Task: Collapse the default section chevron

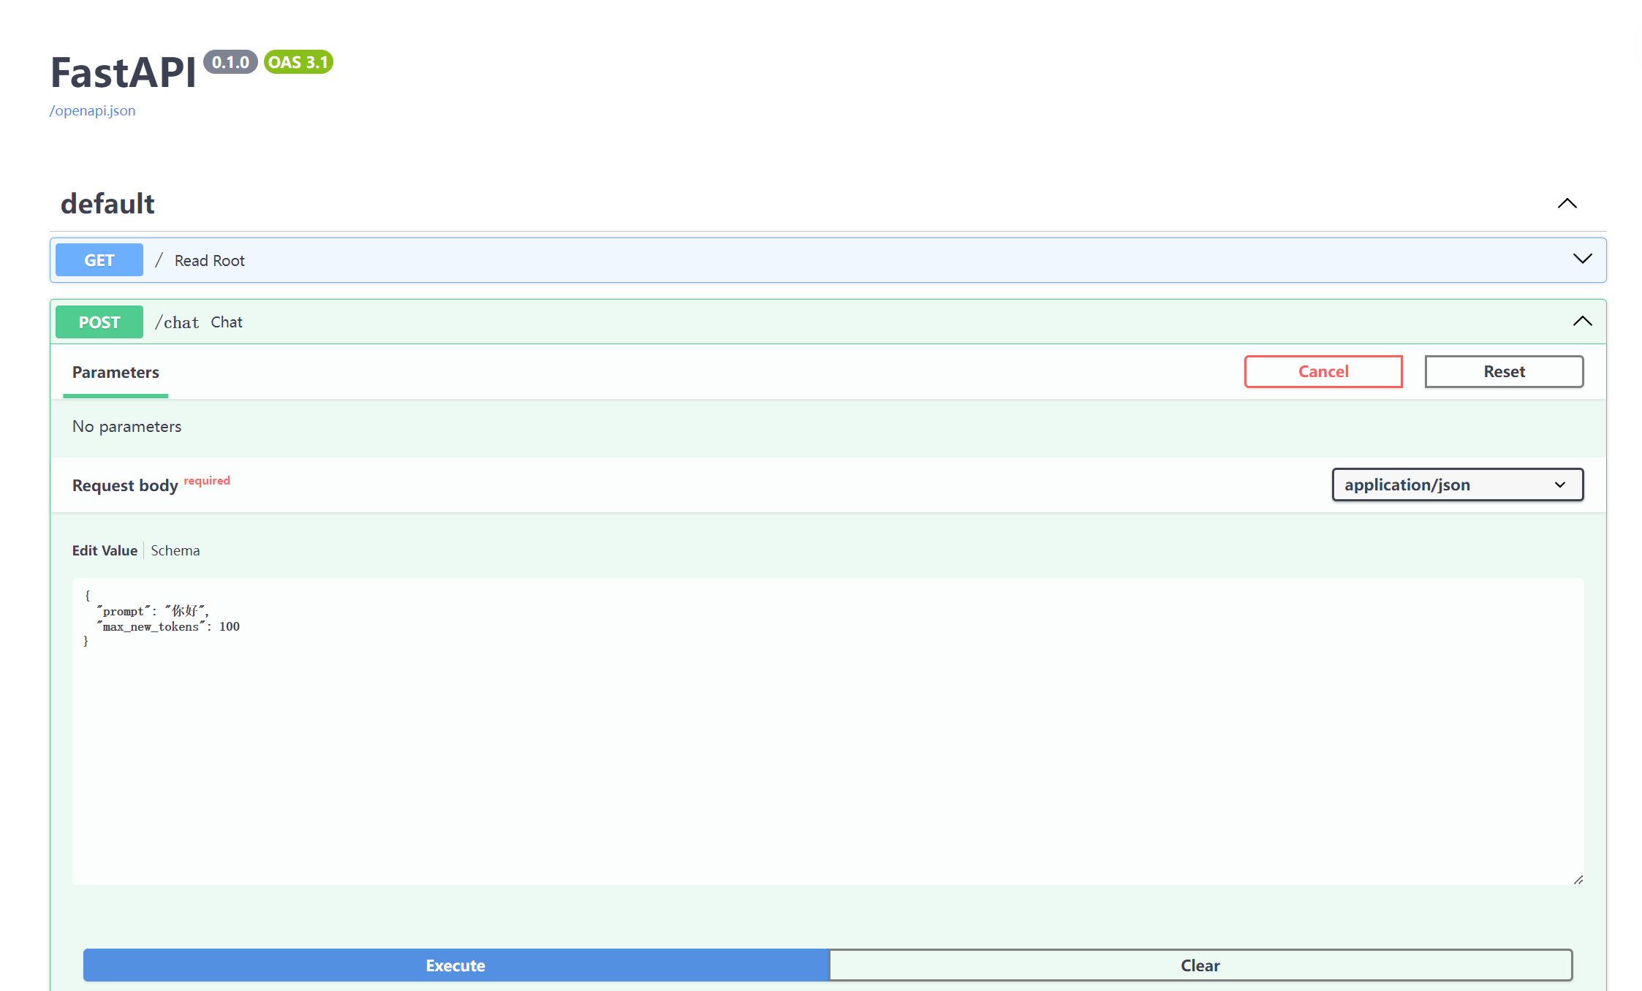Action: tap(1567, 203)
